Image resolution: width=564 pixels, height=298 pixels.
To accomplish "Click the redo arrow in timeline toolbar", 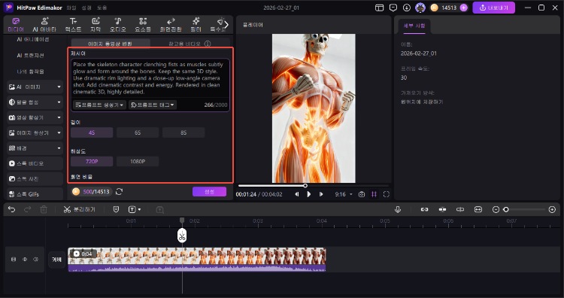I will [28, 209].
